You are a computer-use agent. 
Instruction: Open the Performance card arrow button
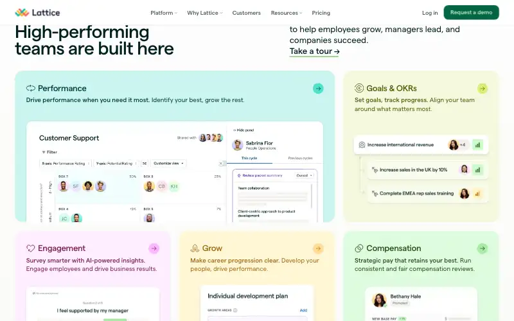(x=318, y=89)
